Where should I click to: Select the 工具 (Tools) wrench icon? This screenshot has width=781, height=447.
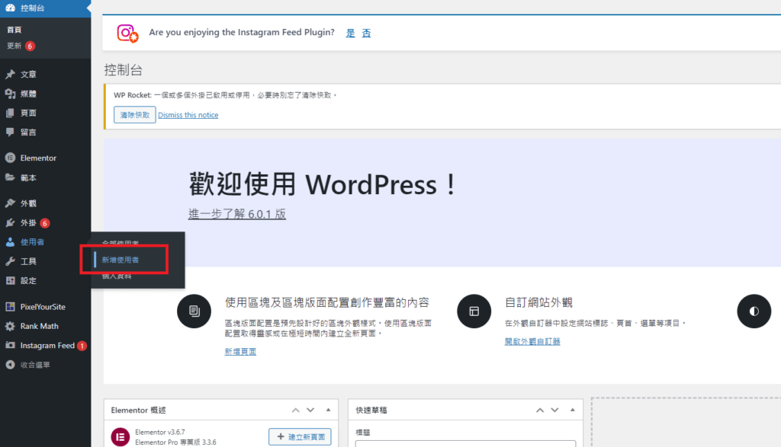click(x=10, y=261)
